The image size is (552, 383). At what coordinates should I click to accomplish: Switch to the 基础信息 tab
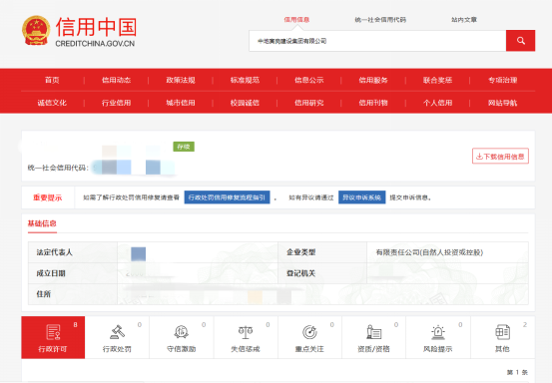42,223
